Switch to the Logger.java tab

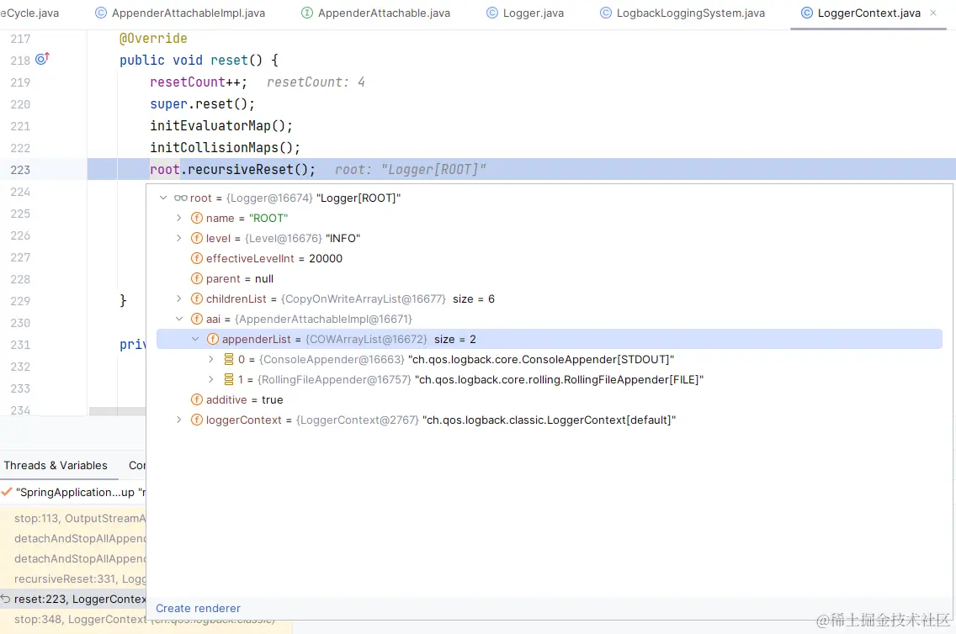[525, 13]
